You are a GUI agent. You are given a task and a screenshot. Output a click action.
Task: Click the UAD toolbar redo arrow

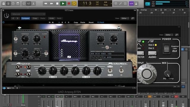(x=53, y=22)
